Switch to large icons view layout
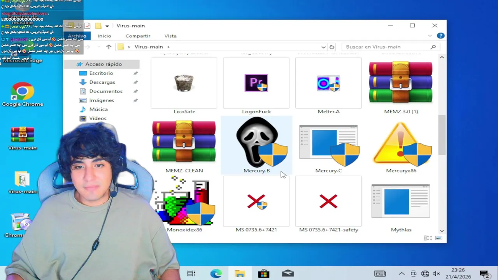Viewport: 498px width, 280px height. pyautogui.click(x=439, y=238)
